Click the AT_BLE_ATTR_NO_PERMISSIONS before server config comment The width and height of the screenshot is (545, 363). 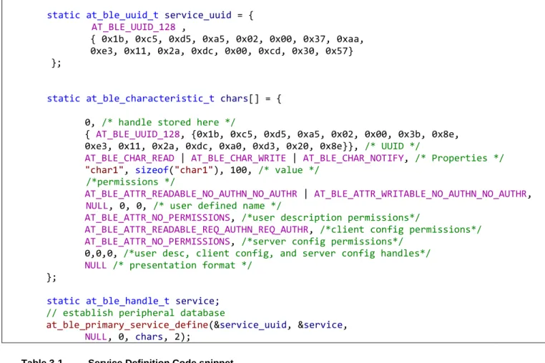(x=157, y=242)
